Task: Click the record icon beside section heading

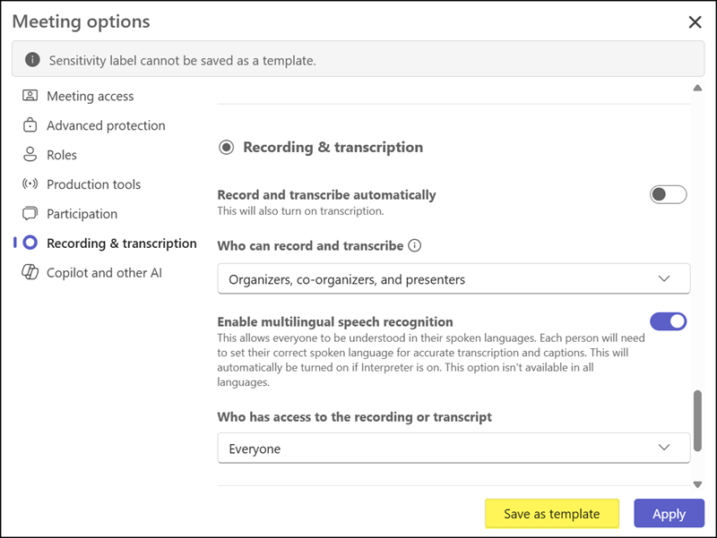Action: [227, 148]
